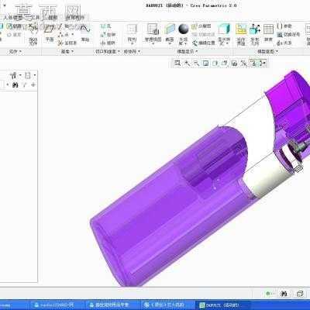Toggle display style button in graphics toolbar

[x=215, y=63]
